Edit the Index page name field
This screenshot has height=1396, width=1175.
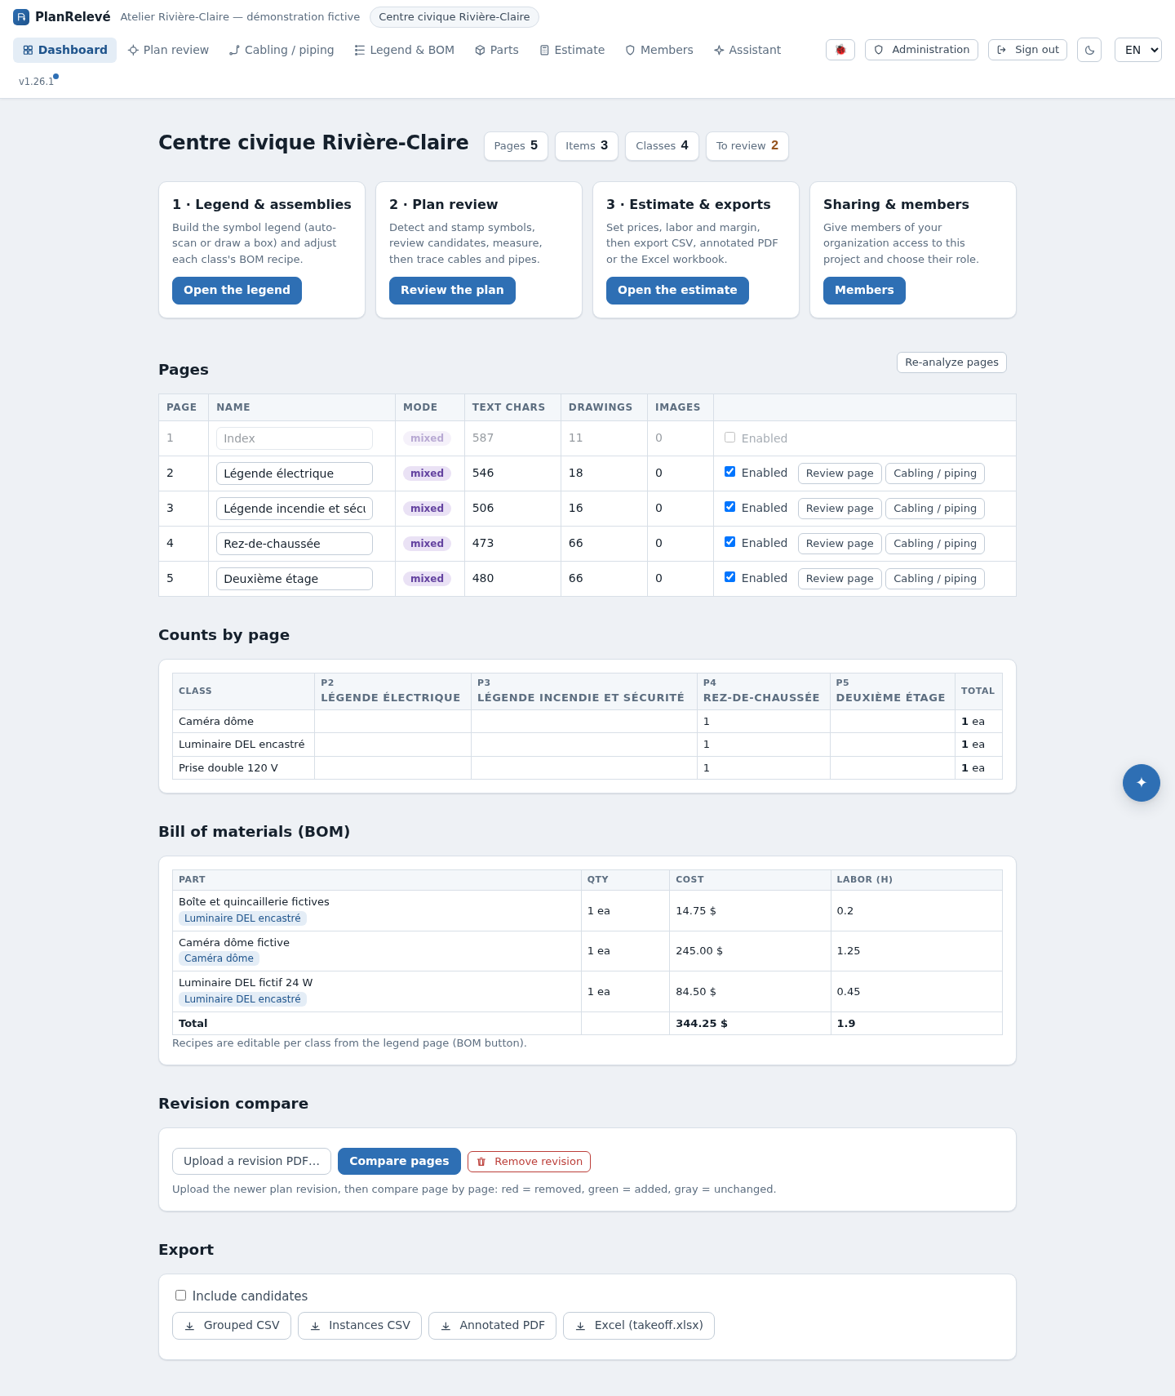pyautogui.click(x=295, y=438)
